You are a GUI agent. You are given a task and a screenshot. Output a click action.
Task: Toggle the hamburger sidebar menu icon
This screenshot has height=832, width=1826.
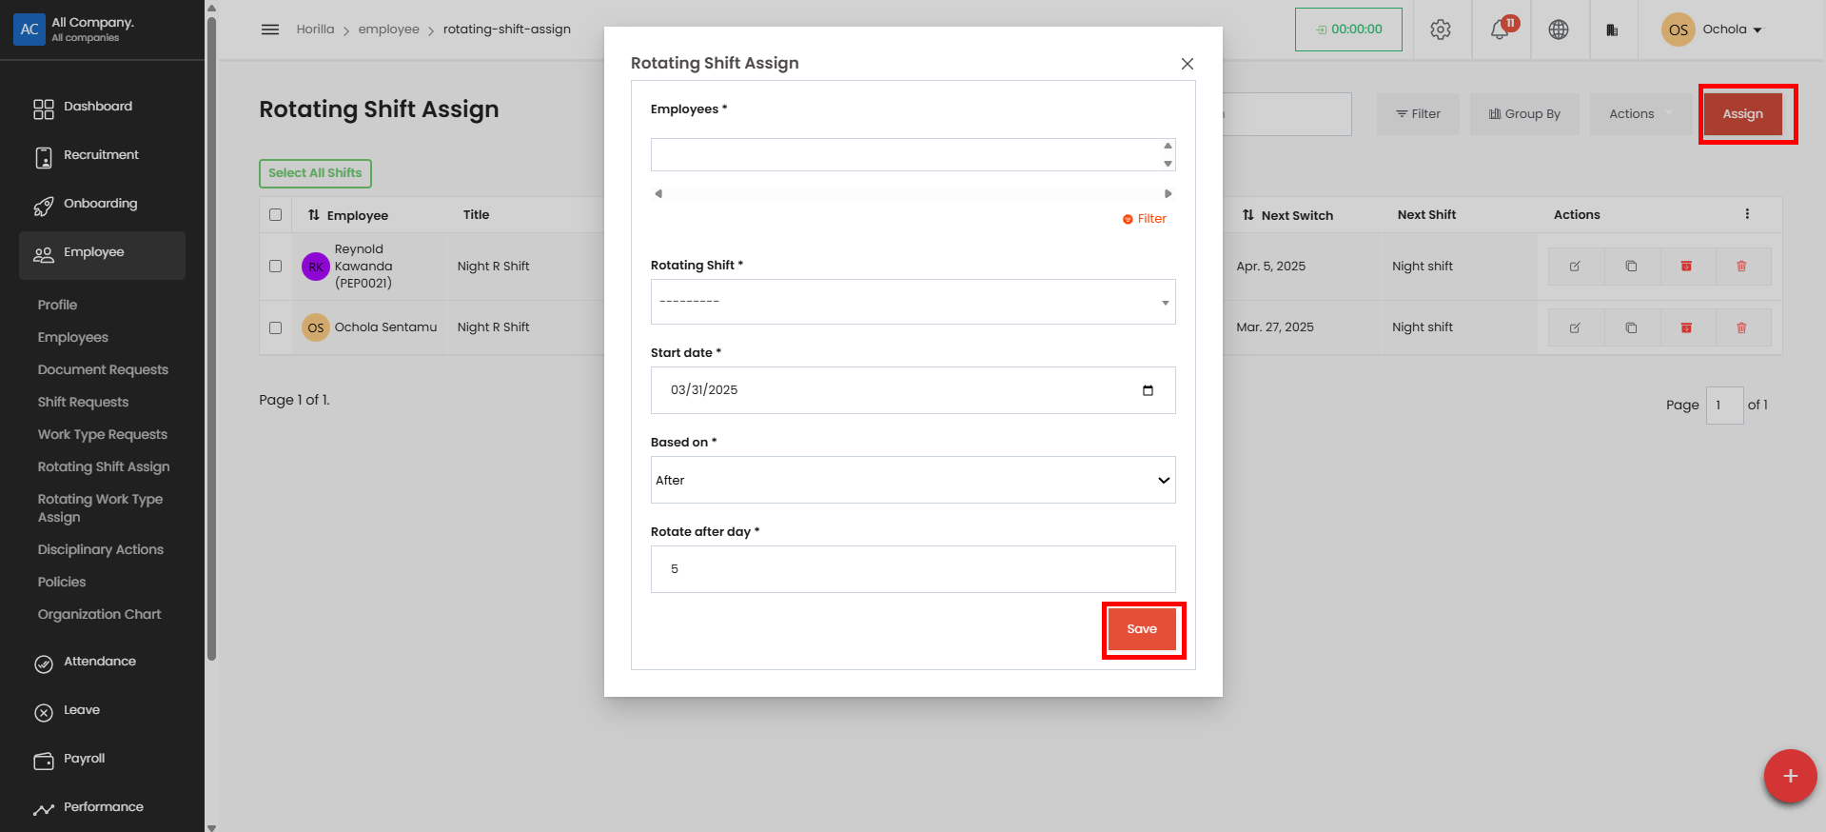click(x=270, y=30)
